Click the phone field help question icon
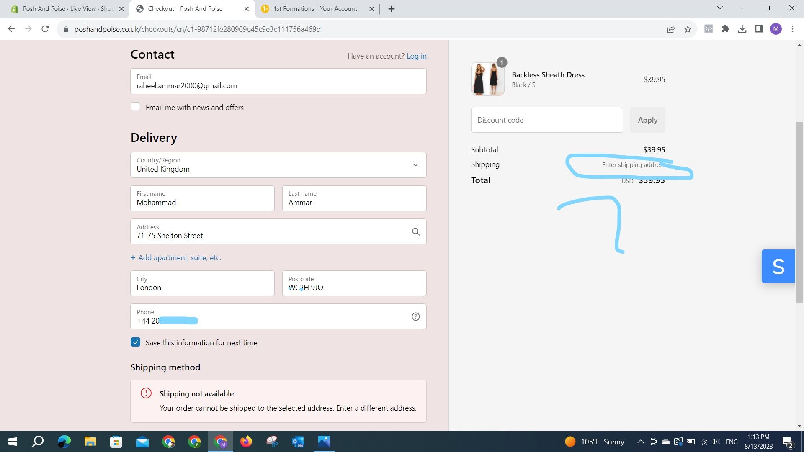 [415, 317]
